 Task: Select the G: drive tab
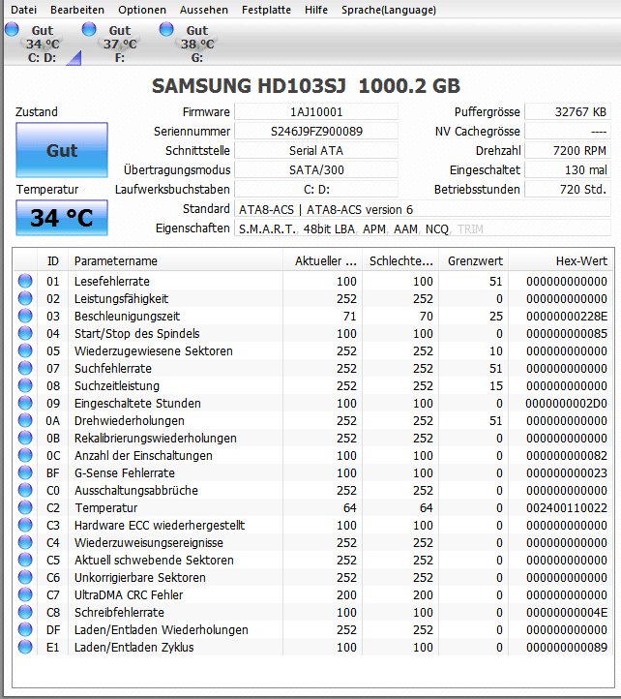point(197,44)
